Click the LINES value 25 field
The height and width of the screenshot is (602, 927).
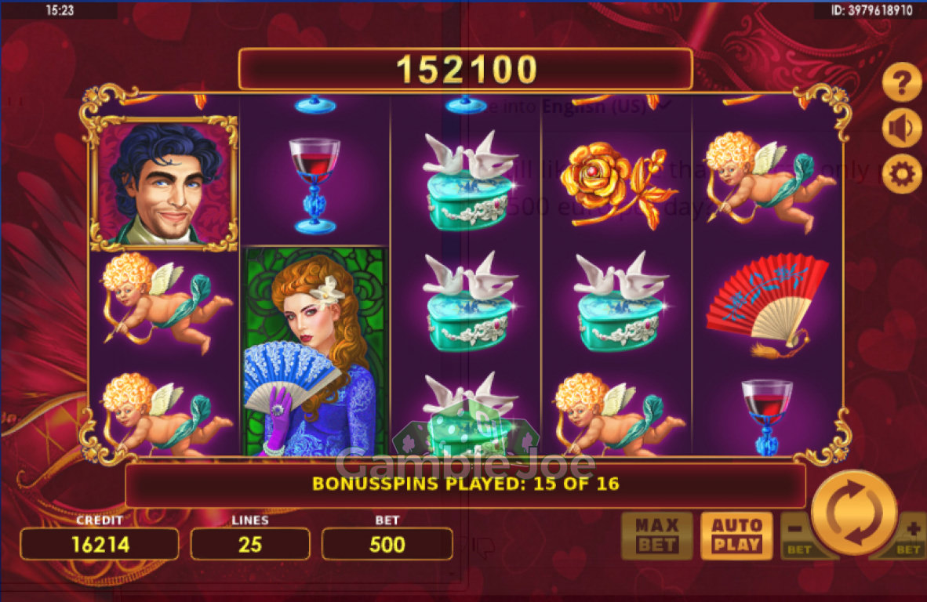(x=250, y=544)
